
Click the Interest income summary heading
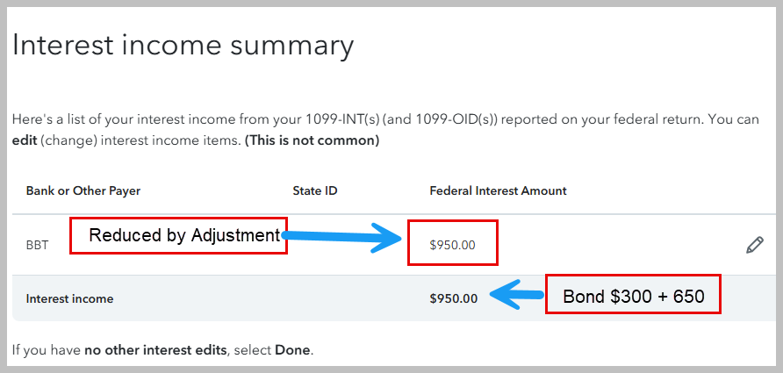coord(183,45)
